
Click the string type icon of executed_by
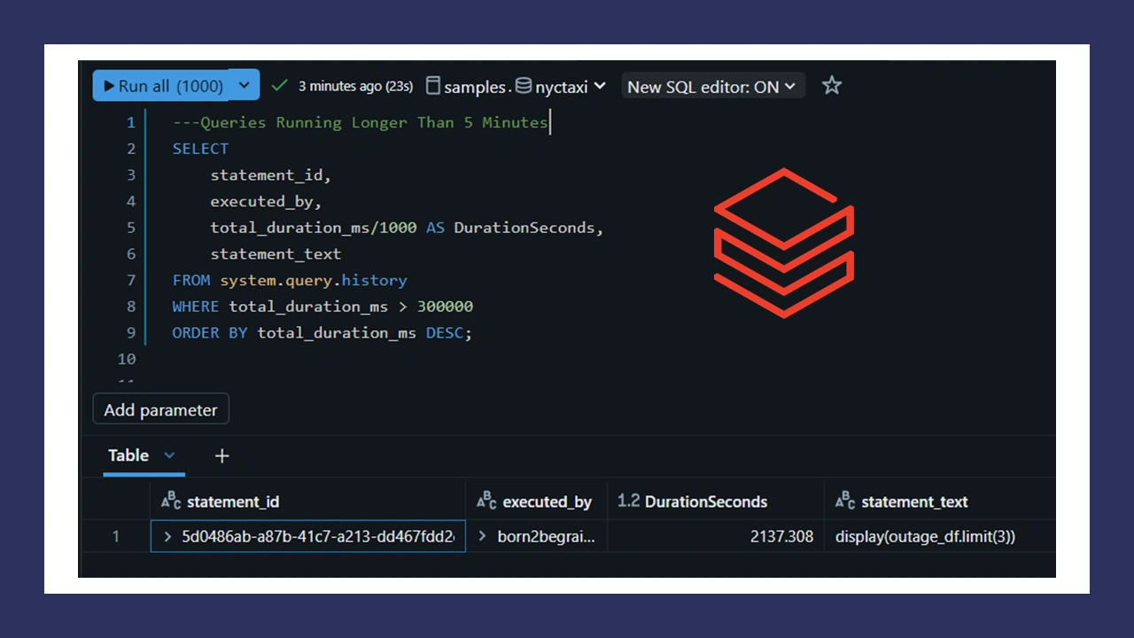486,502
